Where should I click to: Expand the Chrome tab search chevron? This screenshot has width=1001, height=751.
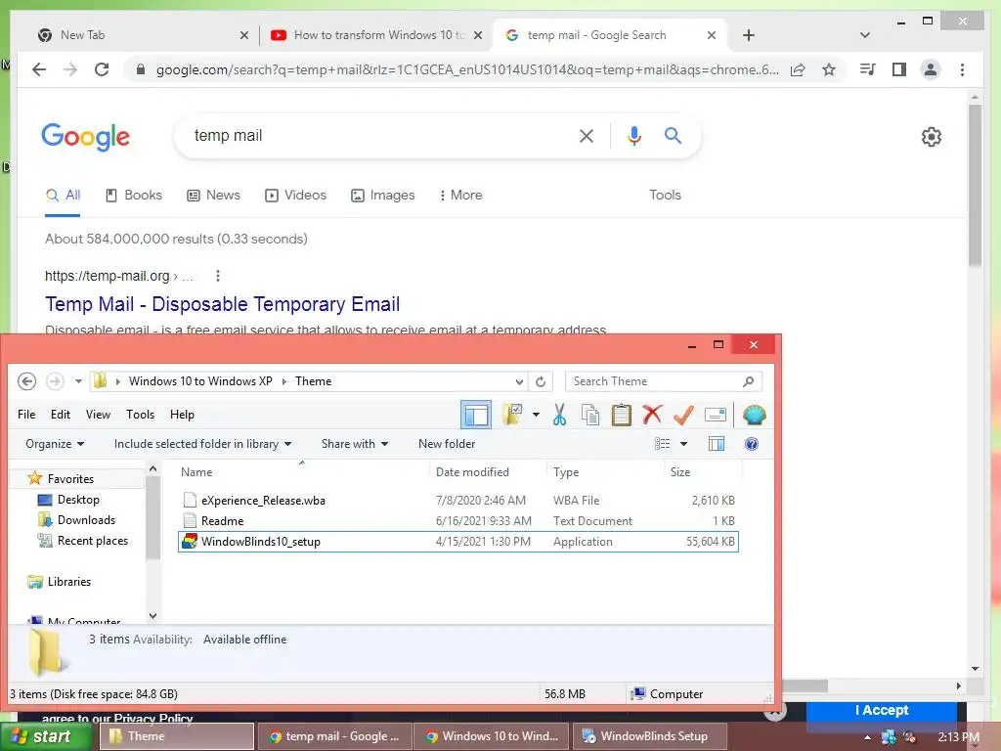click(x=865, y=35)
